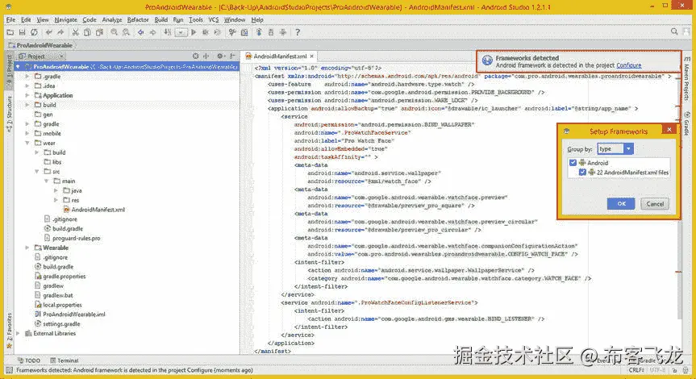Viewport: 696px width, 379px height.
Task: Navigate Back with blue left arrow
Action: pyautogui.click(x=140, y=32)
